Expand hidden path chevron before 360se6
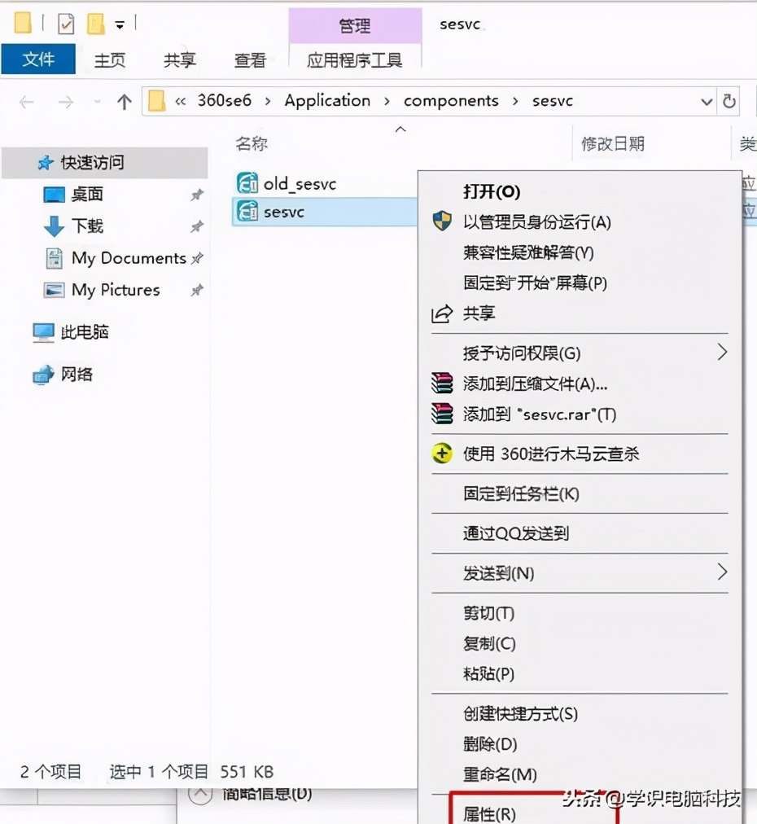Screen dimensions: 757x824 click(180, 101)
